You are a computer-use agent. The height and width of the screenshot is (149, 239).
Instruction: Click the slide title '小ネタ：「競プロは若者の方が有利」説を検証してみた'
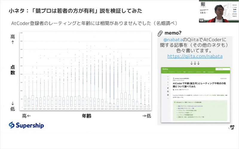pos(76,11)
